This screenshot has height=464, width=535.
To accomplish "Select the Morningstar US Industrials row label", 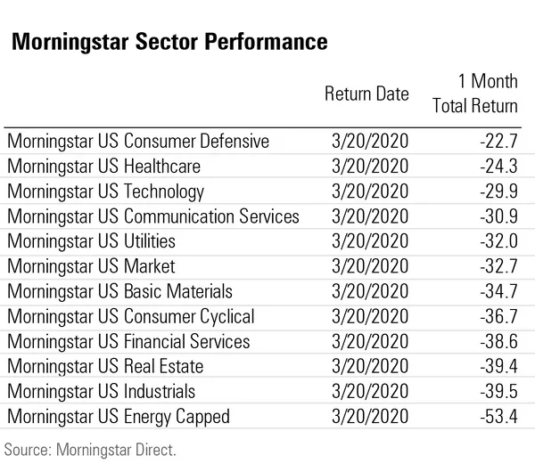I will (101, 392).
